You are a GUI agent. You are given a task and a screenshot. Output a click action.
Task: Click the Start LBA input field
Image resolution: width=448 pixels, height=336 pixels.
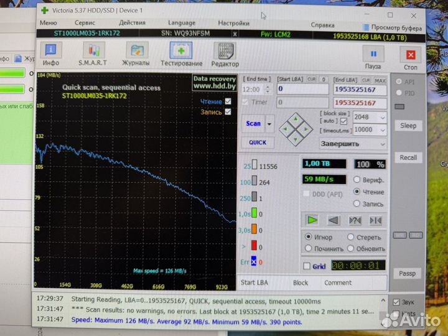tap(302, 89)
